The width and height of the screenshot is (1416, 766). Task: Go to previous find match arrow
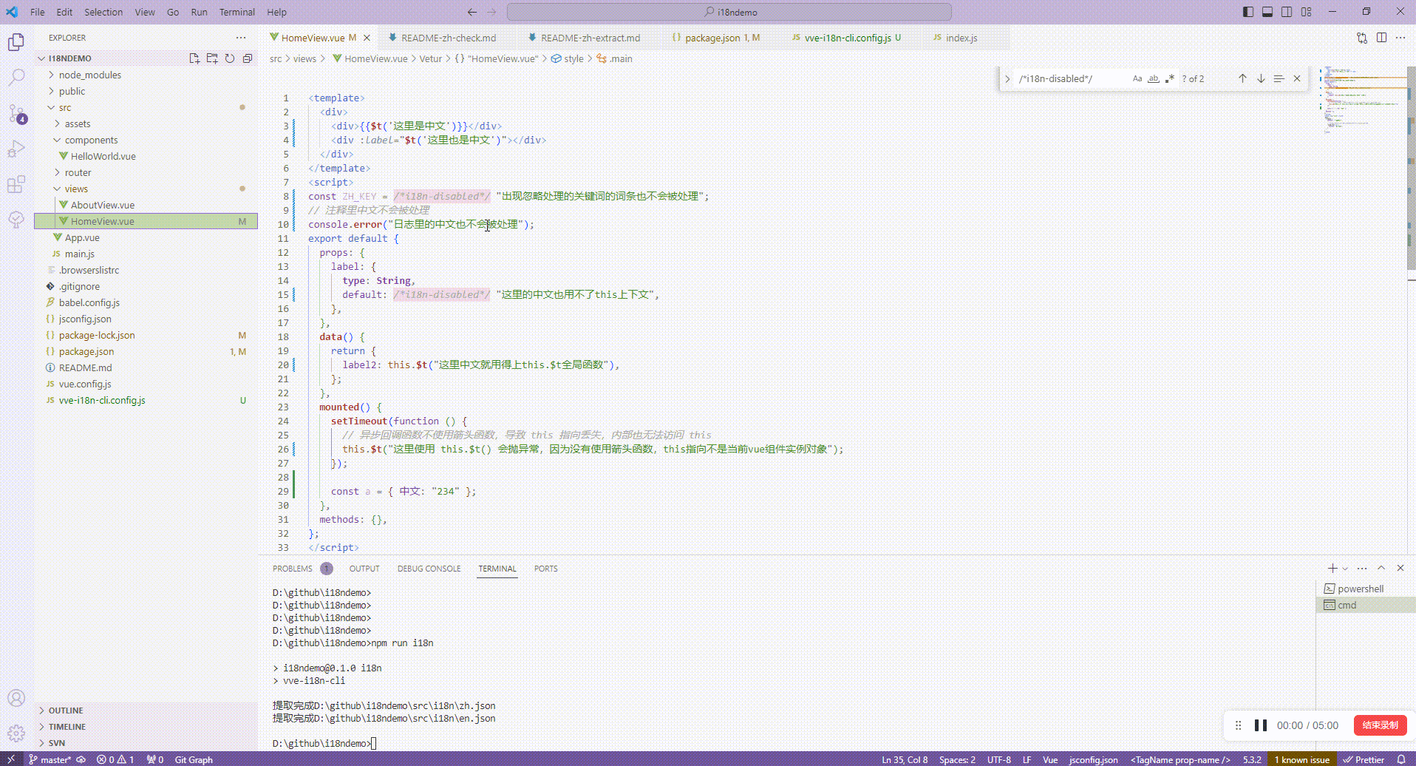click(x=1242, y=78)
